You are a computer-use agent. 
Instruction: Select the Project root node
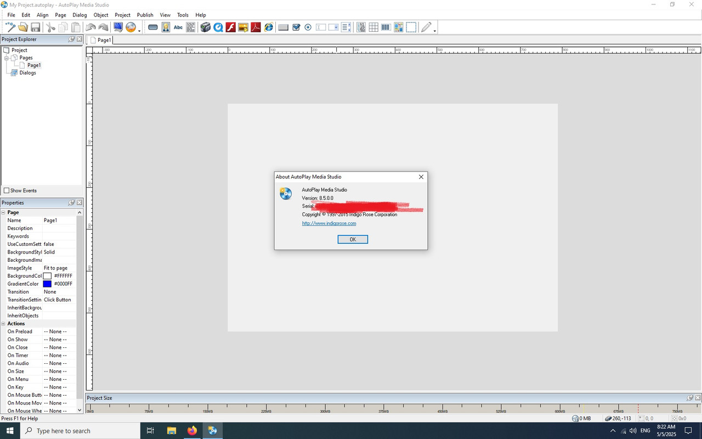pos(19,50)
